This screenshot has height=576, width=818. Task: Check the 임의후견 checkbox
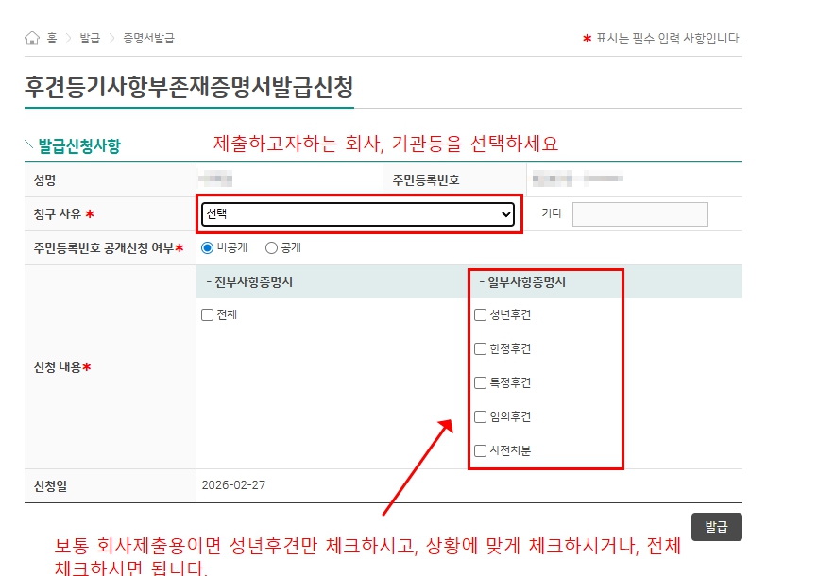coord(479,415)
